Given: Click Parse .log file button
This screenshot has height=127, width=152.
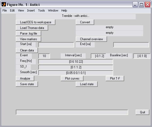Looking at the screenshot, I should [x=28, y=33].
